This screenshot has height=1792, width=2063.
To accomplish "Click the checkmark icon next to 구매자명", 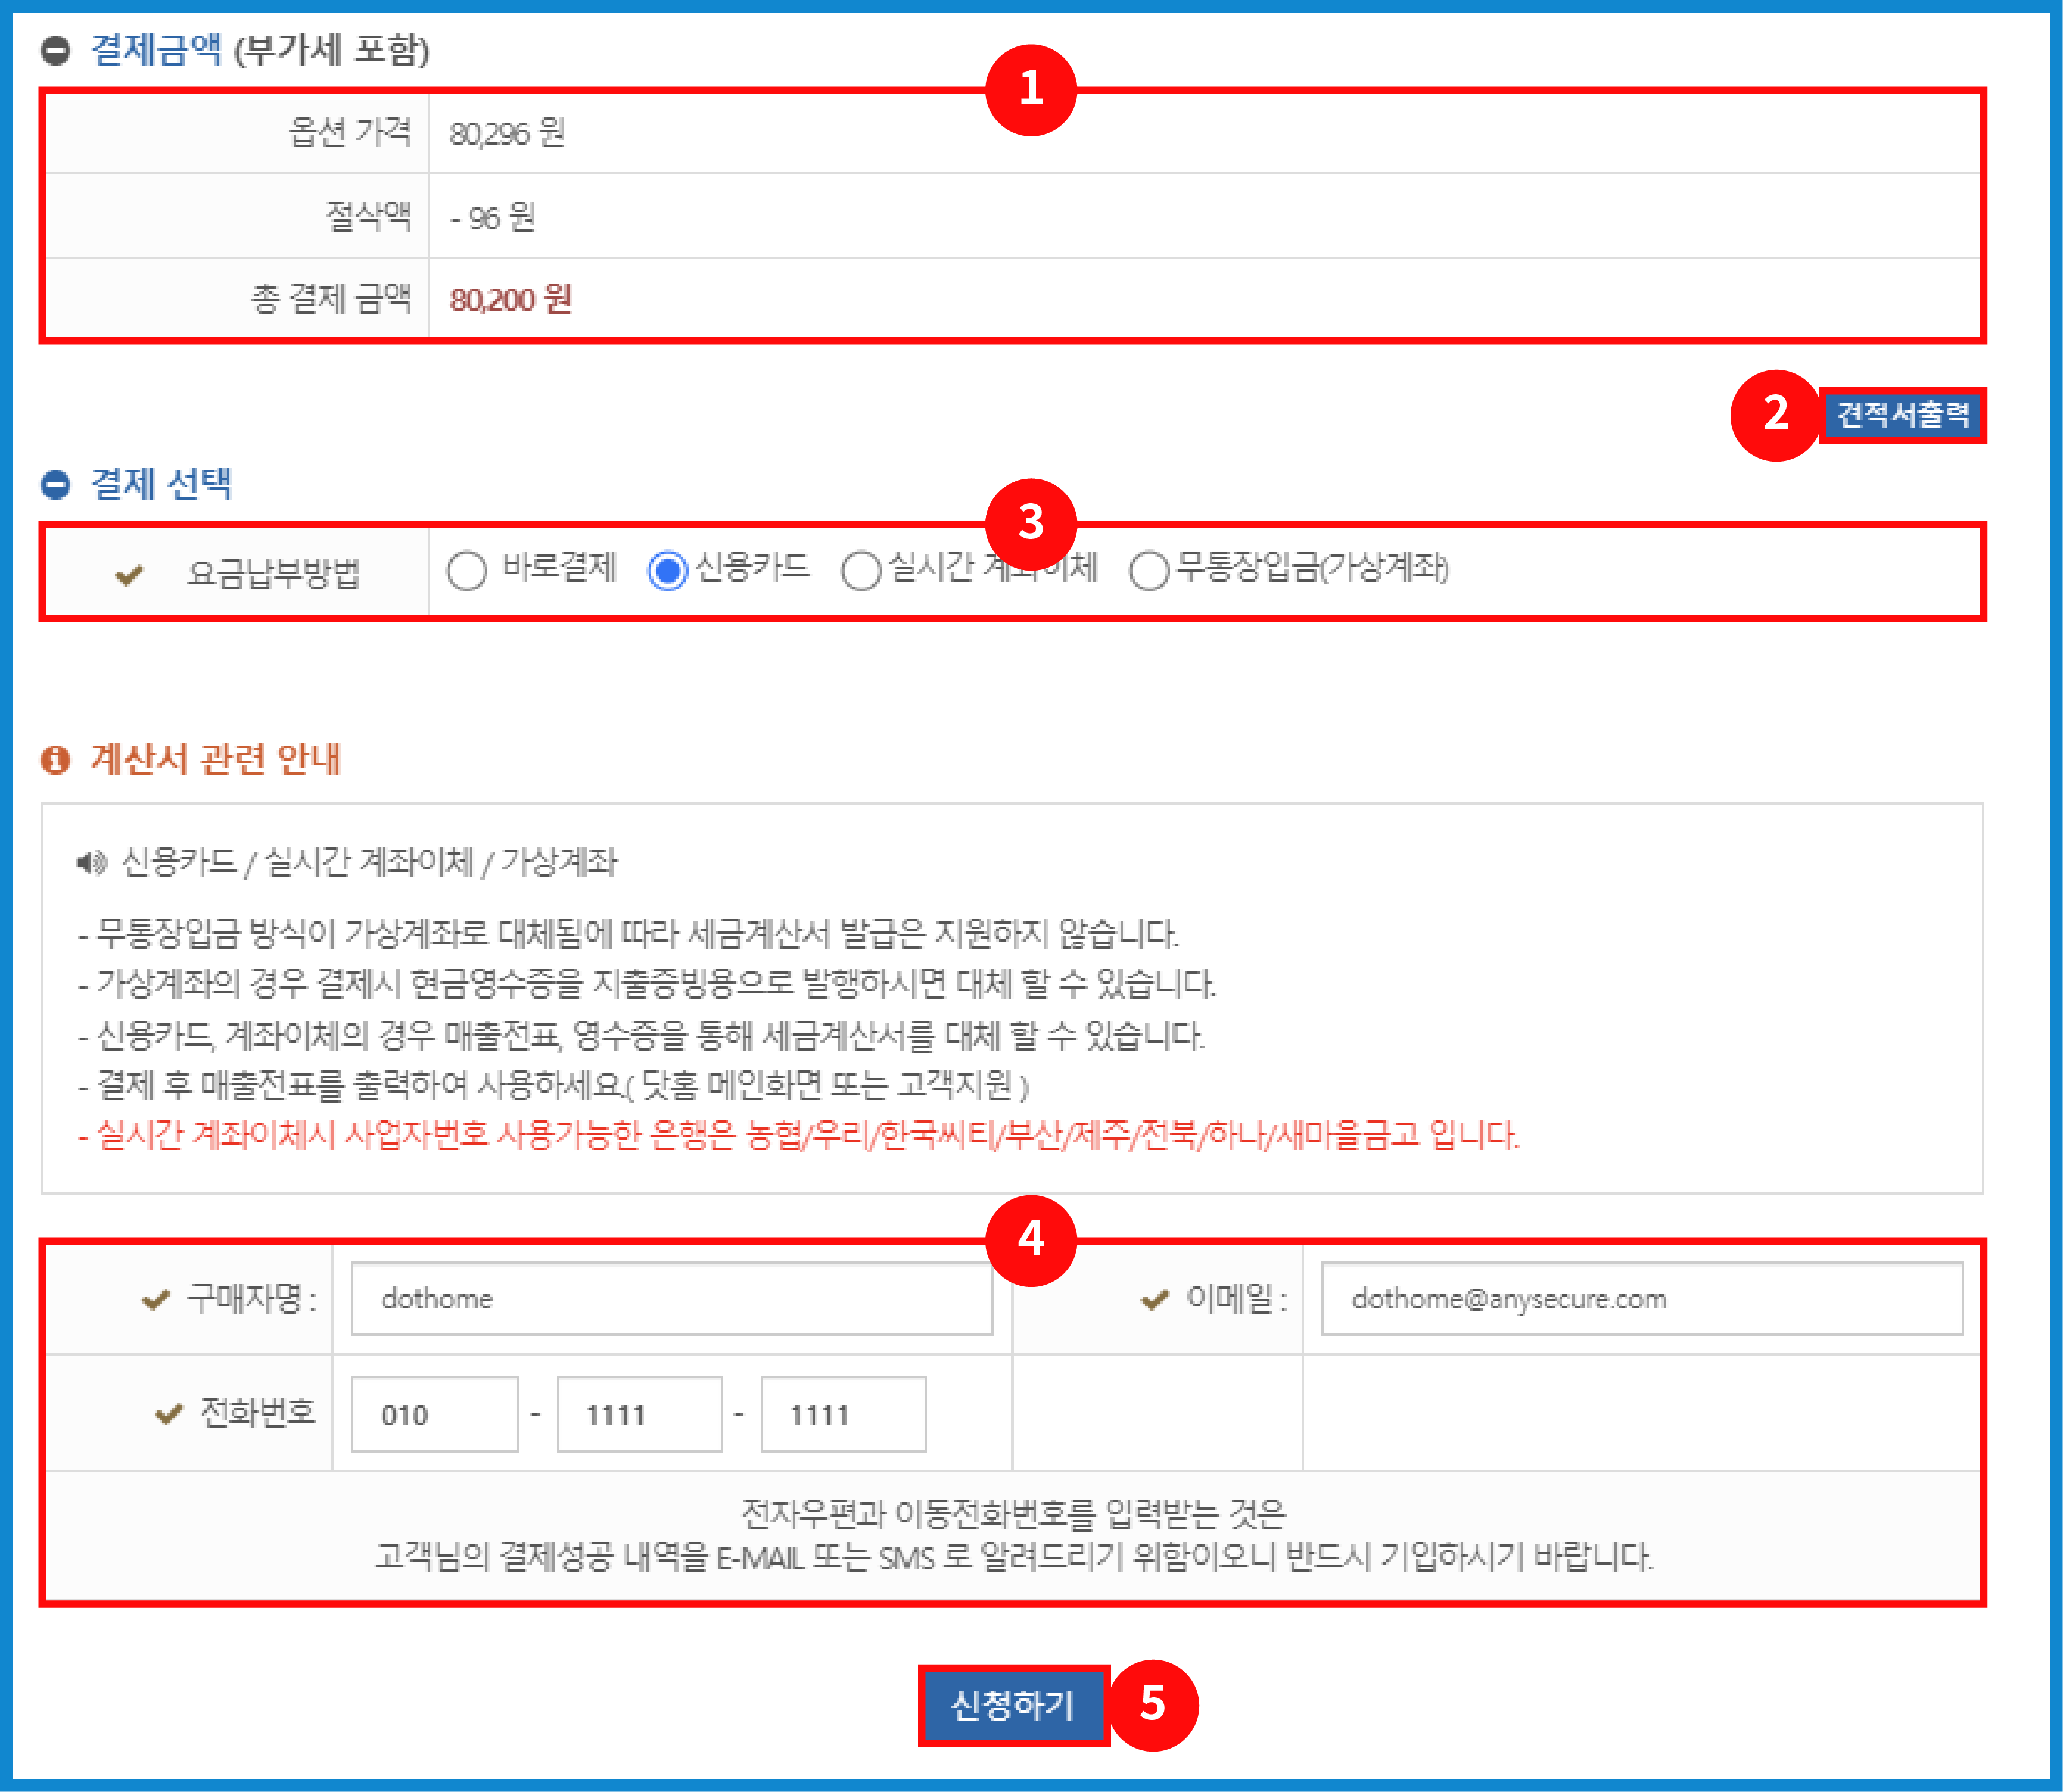I will coord(156,1300).
